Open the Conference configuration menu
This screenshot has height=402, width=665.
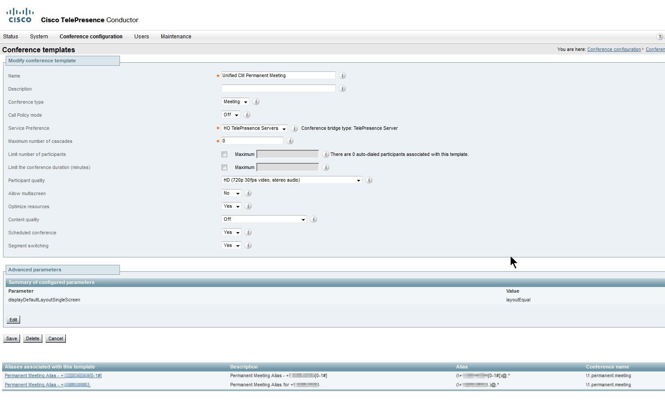coord(91,37)
